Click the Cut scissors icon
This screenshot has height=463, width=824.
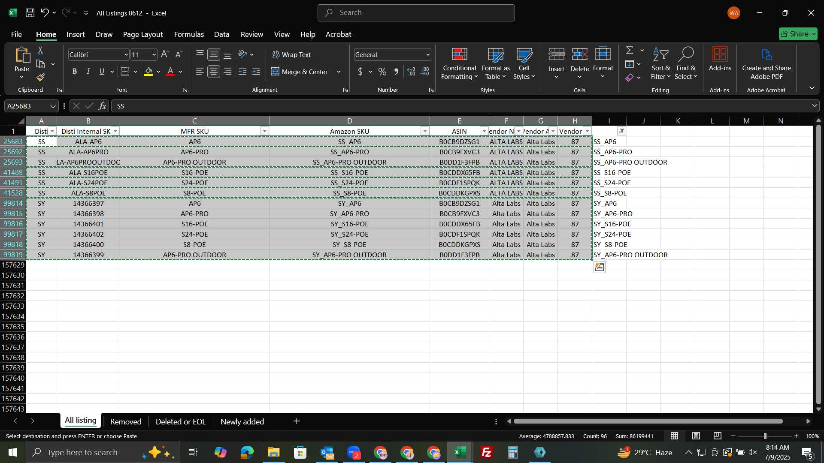pyautogui.click(x=40, y=51)
